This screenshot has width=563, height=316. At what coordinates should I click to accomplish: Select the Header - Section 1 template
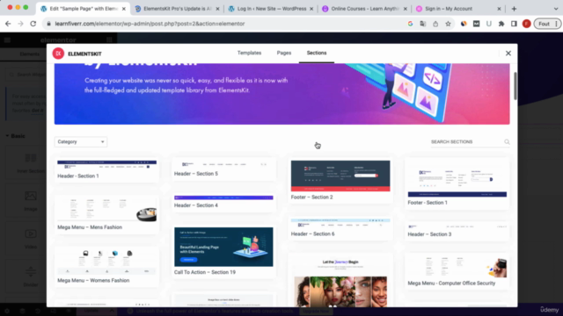click(x=106, y=169)
